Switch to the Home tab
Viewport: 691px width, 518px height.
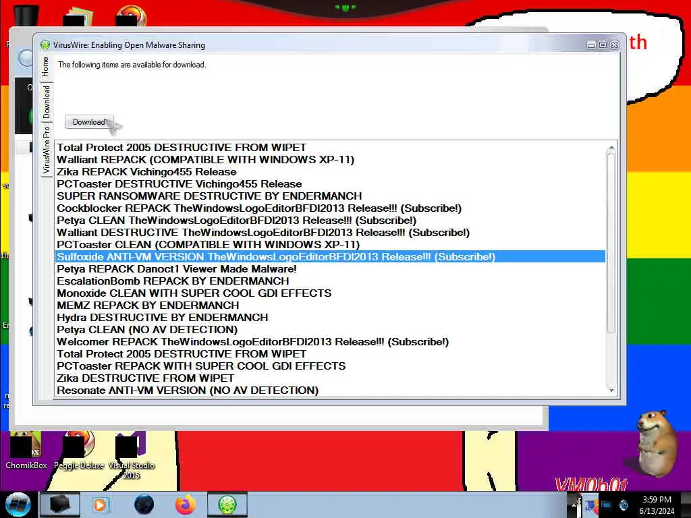pos(46,67)
